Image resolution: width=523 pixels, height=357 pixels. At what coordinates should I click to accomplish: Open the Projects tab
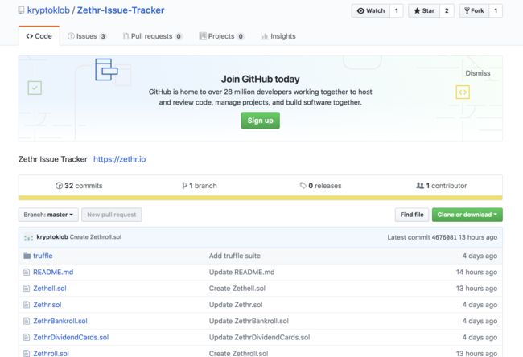click(x=221, y=36)
